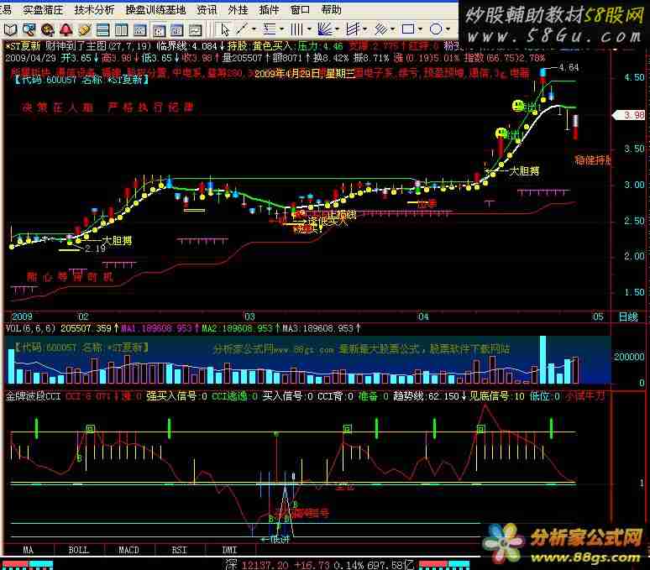This screenshot has width=650, height=570.
Task: Click the 3.98 current price marker
Action: [630, 115]
